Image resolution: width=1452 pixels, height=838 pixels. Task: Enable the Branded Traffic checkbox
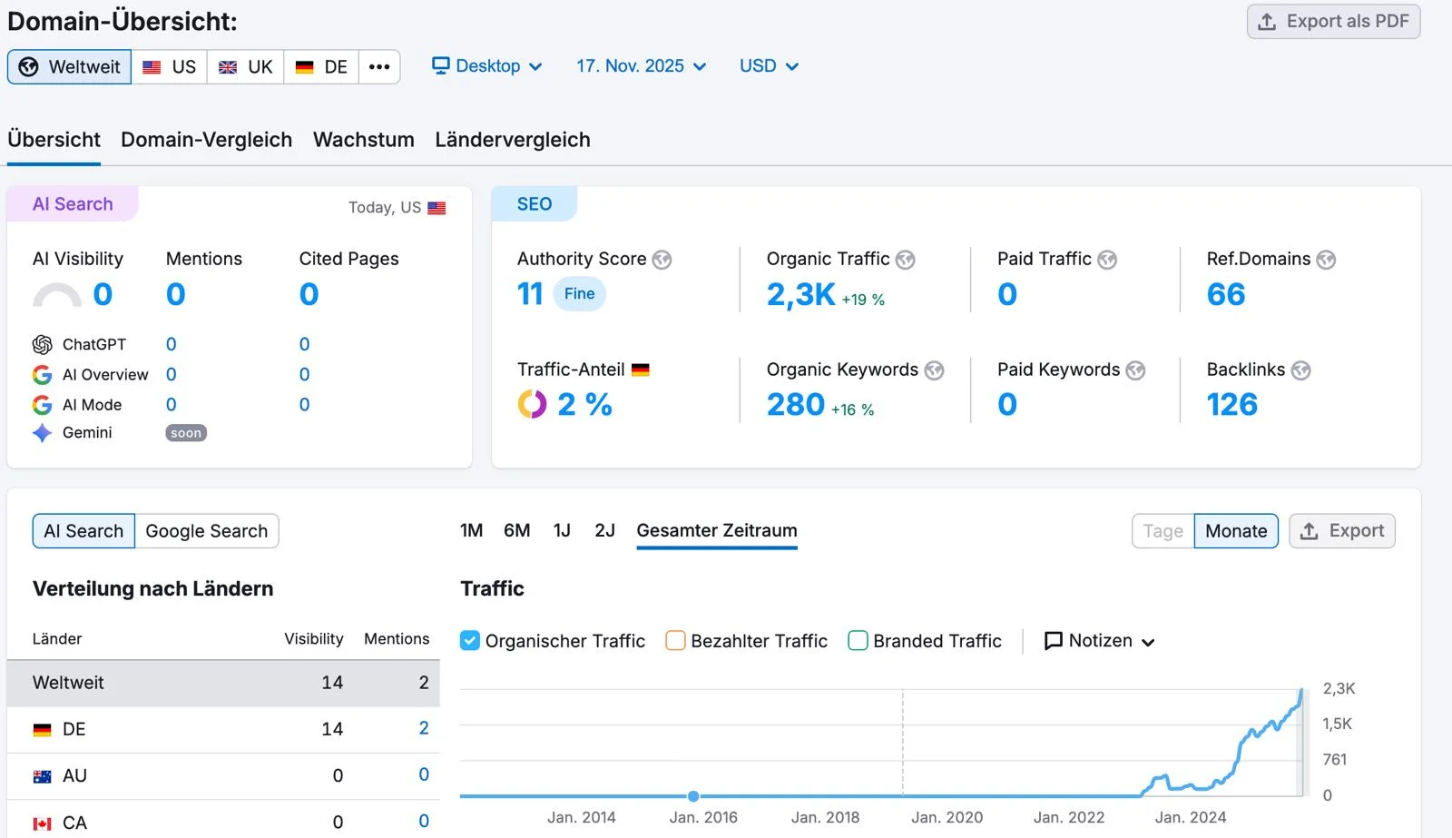858,641
